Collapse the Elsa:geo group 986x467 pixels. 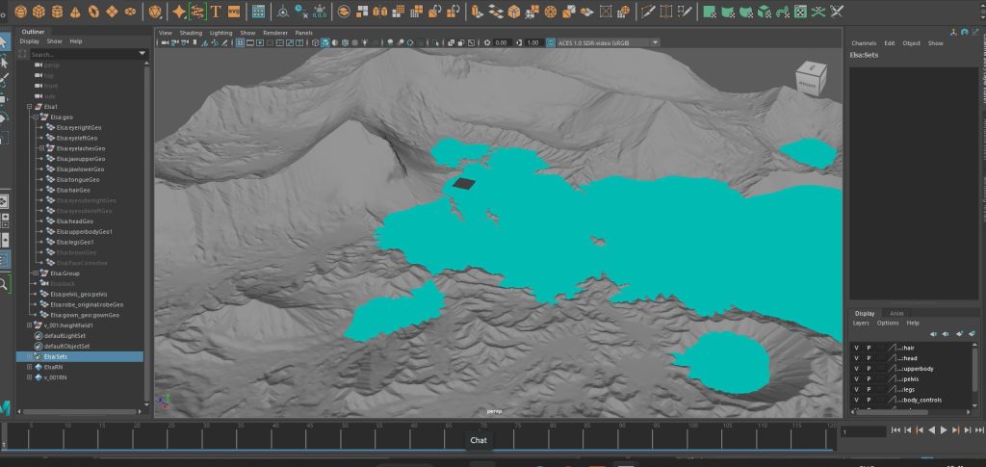coord(36,117)
